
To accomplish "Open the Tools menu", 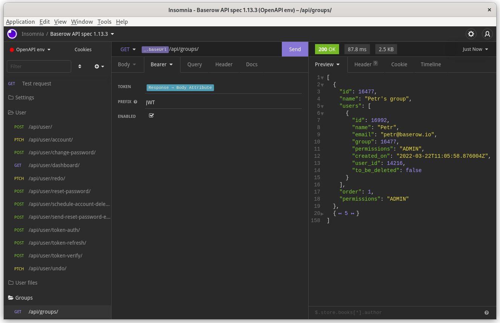I will pos(104,22).
